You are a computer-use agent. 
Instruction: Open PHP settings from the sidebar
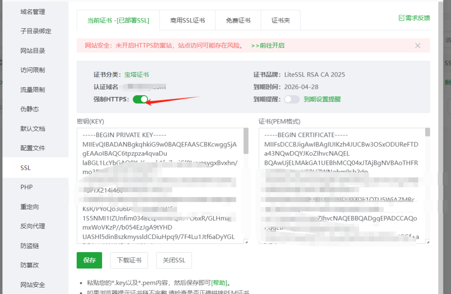pyautogui.click(x=26, y=187)
